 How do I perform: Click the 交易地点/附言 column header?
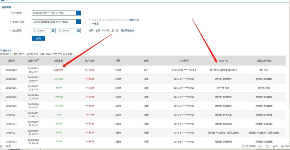264,61
